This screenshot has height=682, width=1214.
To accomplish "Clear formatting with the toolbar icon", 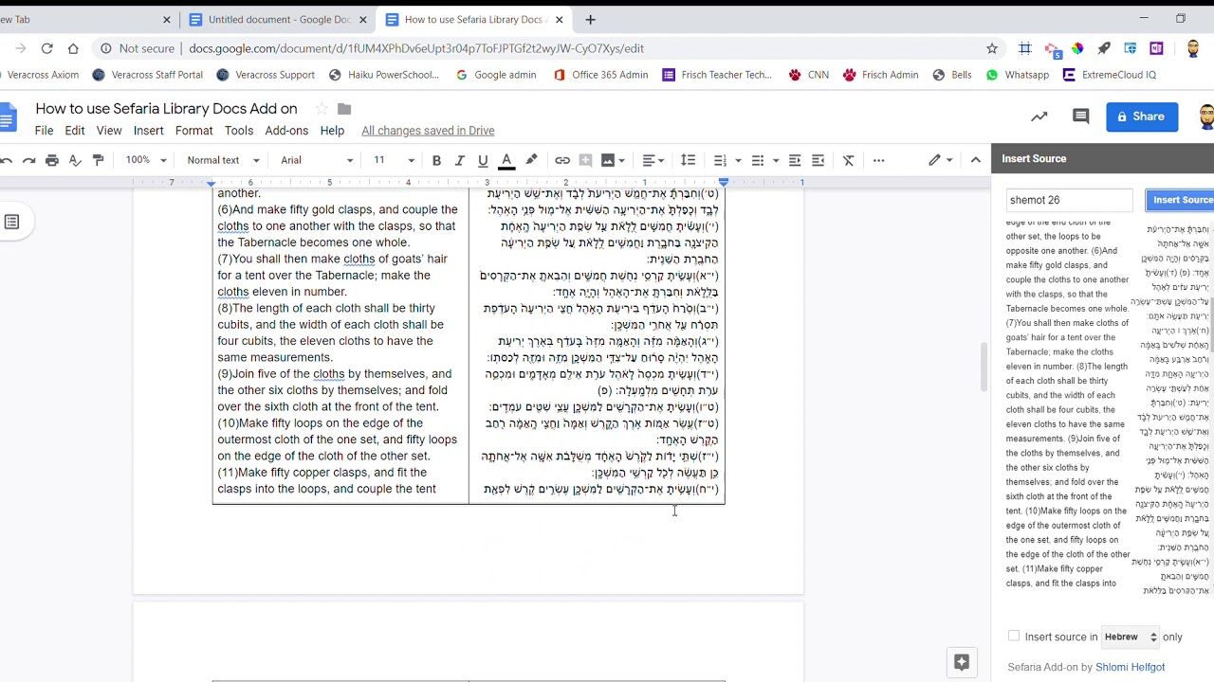I will tap(849, 160).
